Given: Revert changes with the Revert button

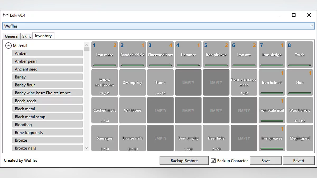Looking at the screenshot, I should click(x=299, y=161).
